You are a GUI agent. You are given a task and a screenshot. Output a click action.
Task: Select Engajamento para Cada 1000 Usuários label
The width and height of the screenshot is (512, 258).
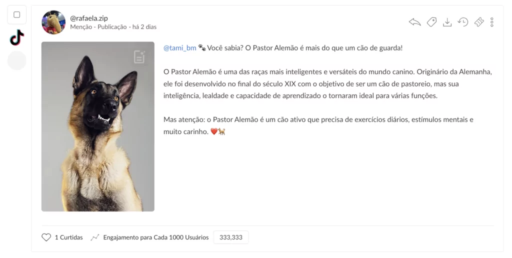156,237
